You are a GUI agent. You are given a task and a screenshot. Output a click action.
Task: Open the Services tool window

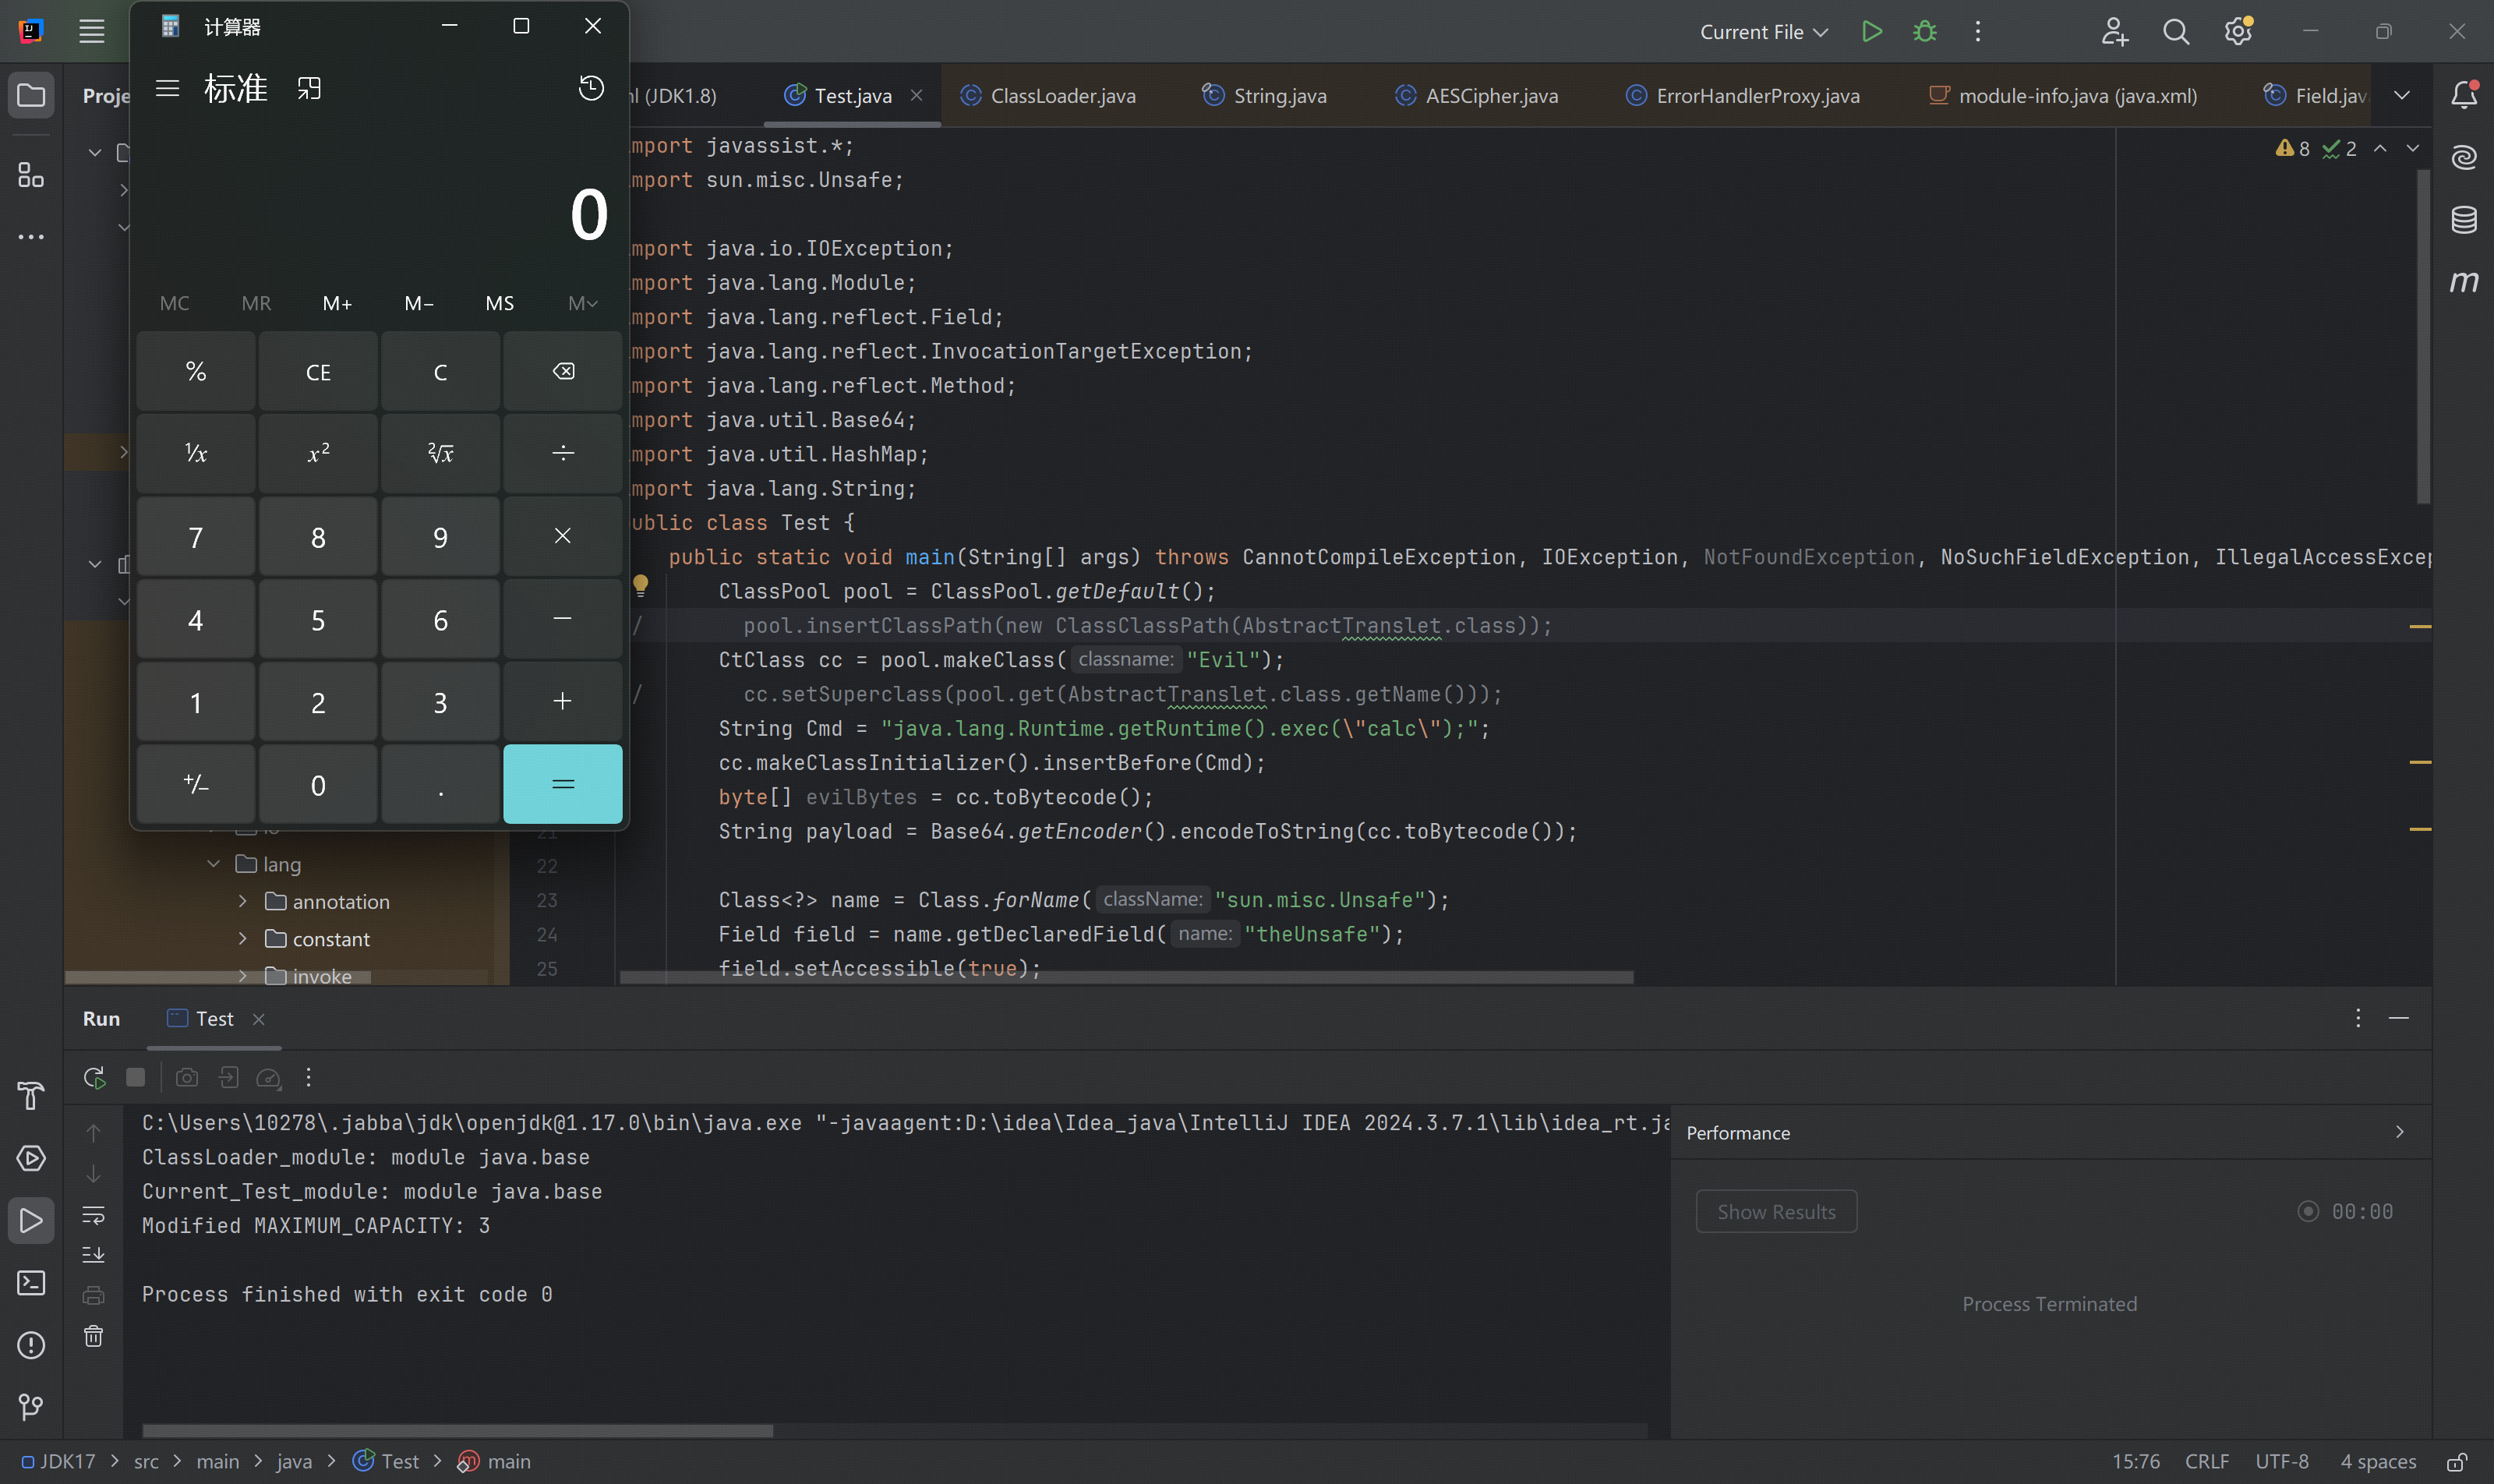pos(31,1158)
